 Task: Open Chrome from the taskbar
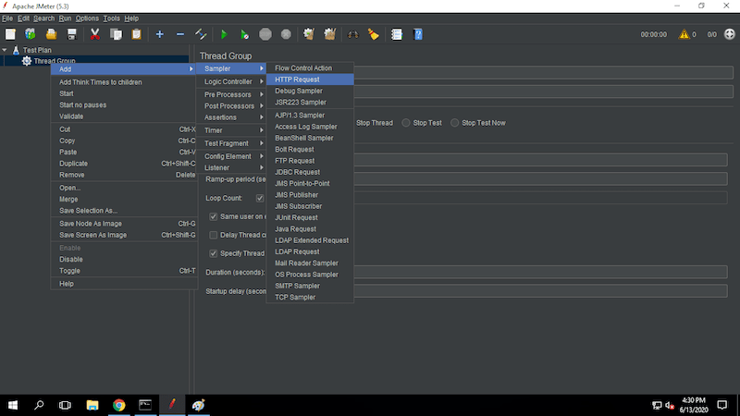pyautogui.click(x=119, y=405)
